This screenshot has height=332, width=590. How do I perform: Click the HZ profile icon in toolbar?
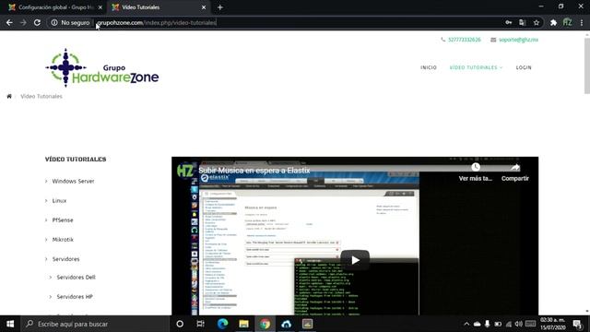pyautogui.click(x=568, y=22)
